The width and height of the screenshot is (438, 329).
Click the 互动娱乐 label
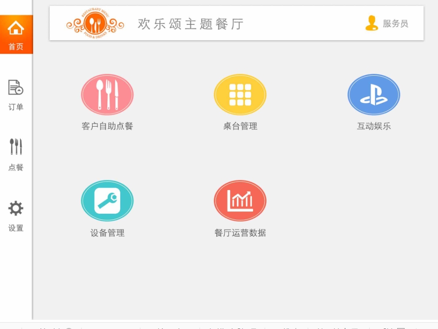coord(374,126)
